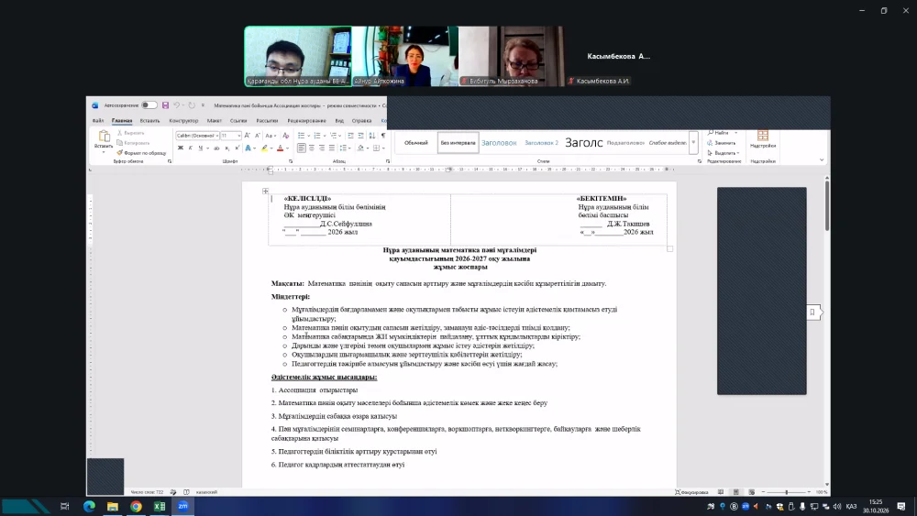Screen dimensions: 917x516
Task: Undo the last action in Word
Action: coord(177,105)
